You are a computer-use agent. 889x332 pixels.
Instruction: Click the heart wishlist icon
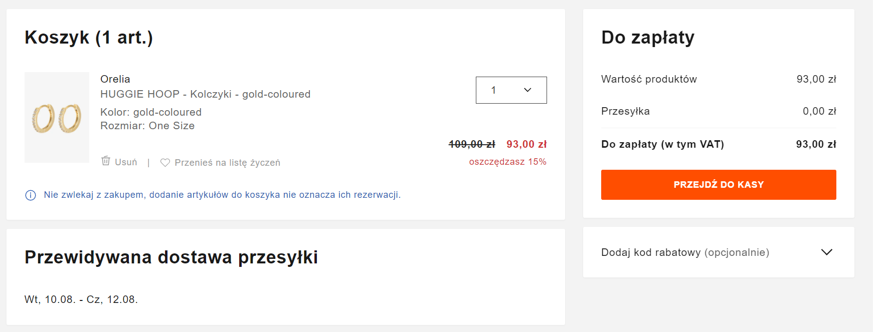165,163
